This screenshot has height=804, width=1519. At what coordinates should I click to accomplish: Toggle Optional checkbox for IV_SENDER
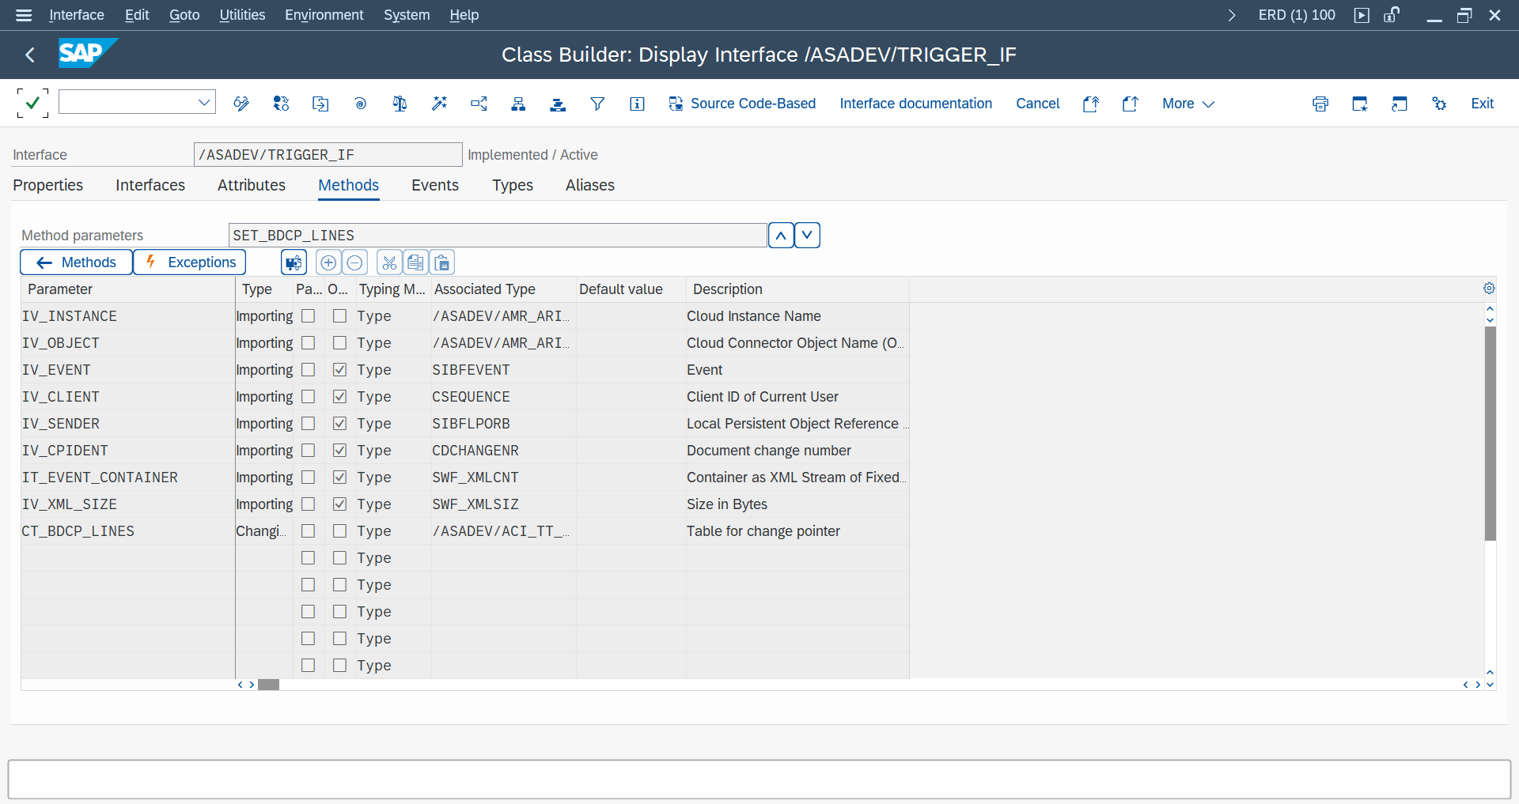click(339, 423)
